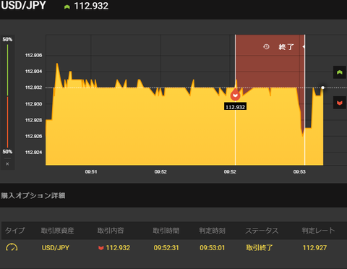
Task: Click the red entry marker on chart
Action: (x=235, y=95)
